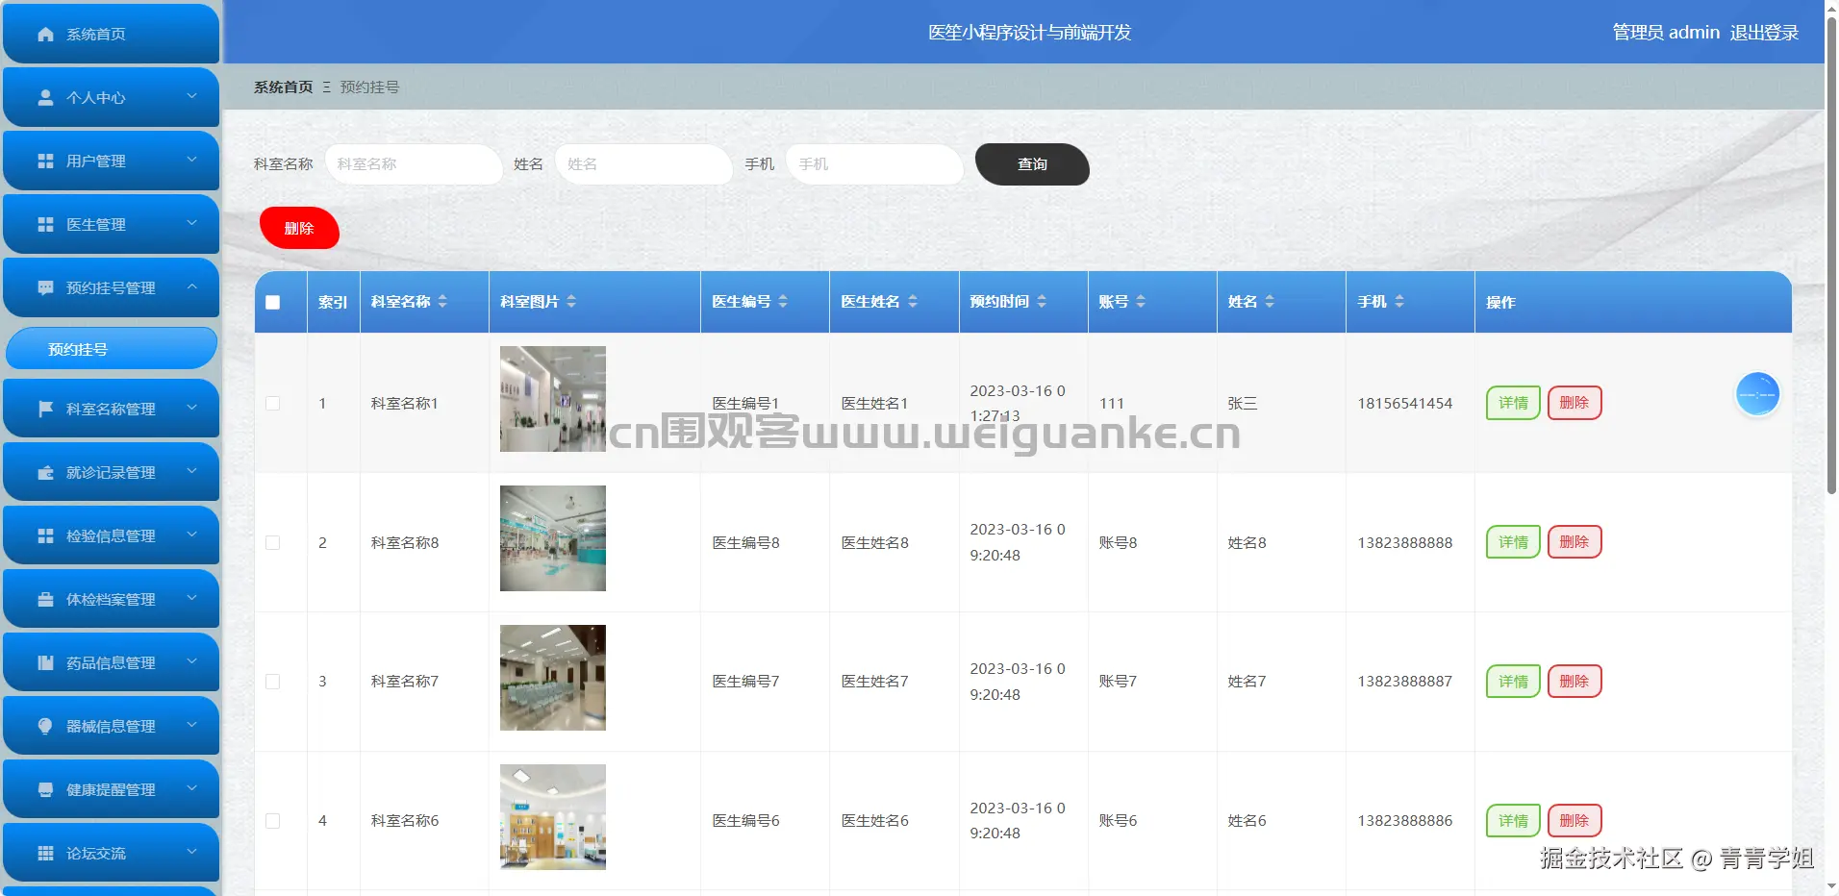Click the red 删除 batch button
The image size is (1839, 896).
point(299,228)
